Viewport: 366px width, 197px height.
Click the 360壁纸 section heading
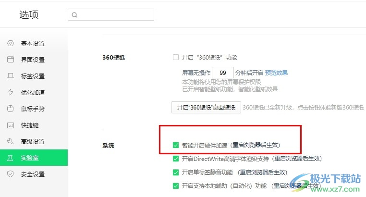[x=114, y=58]
